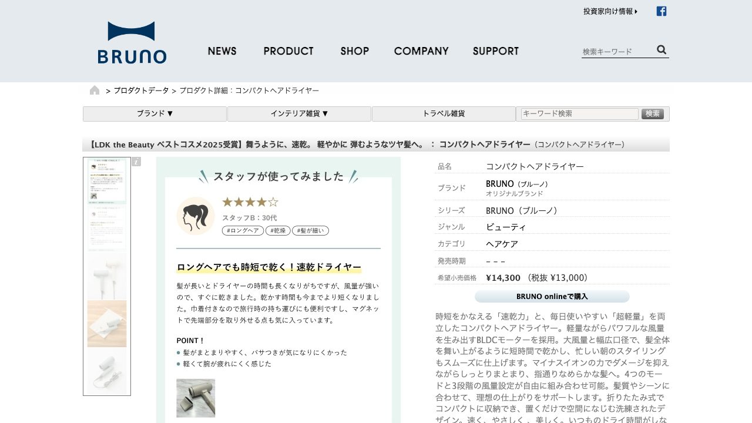This screenshot has width=752, height=423.
Task: Select the white hair dryer thumbnail
Action: tap(107, 276)
